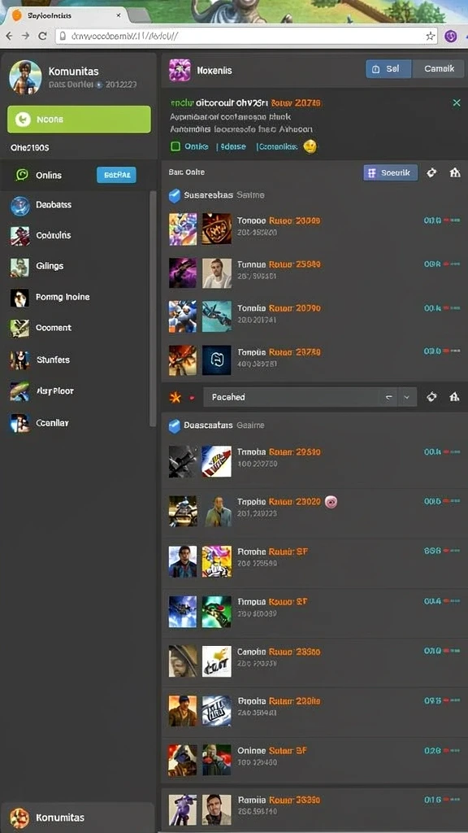This screenshot has height=833, width=468.
Task: Open the white logo thumbnail in the Canohe row
Action: (x=216, y=661)
